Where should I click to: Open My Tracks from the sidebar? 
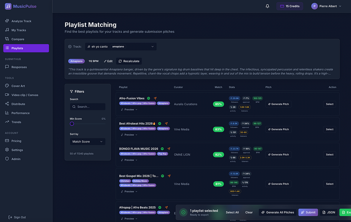click(19, 30)
